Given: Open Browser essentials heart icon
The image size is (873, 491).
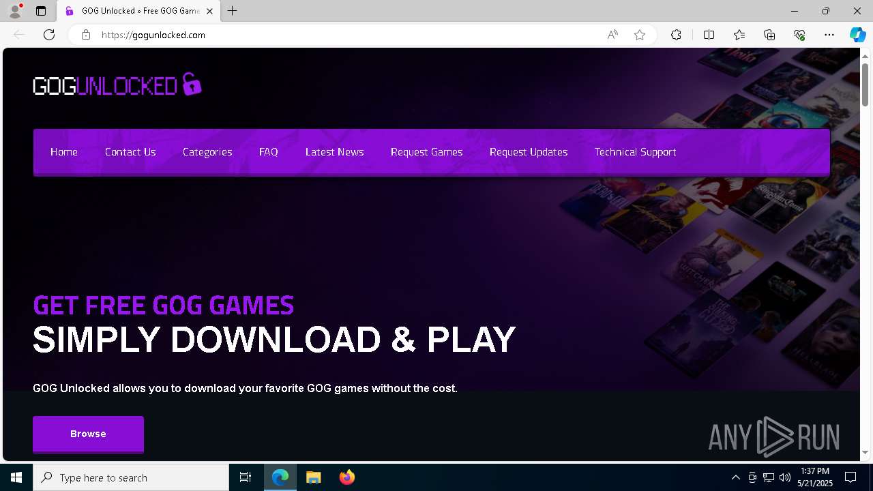Looking at the screenshot, I should click(x=799, y=35).
